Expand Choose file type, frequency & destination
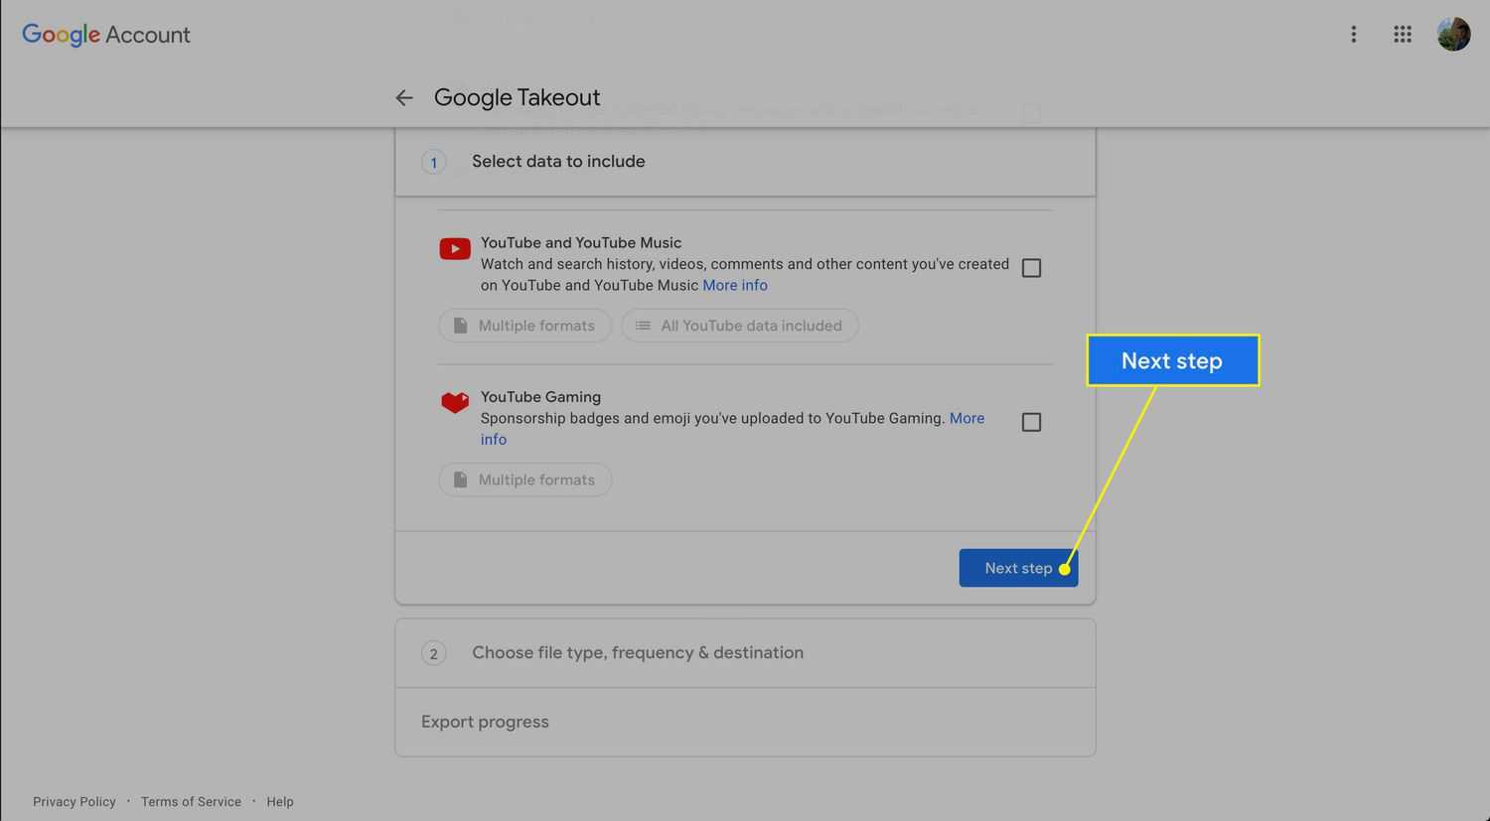 [745, 653]
